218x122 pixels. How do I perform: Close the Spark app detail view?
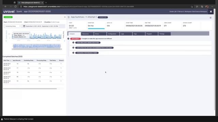tap(211, 12)
